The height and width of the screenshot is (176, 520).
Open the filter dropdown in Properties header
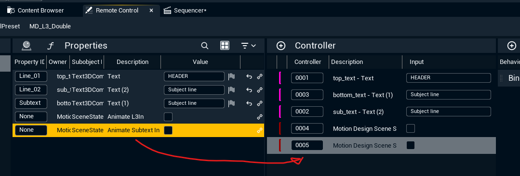(248, 46)
